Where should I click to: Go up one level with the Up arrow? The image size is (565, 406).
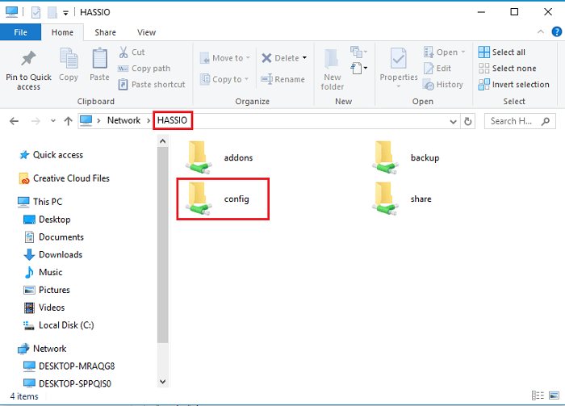click(67, 120)
